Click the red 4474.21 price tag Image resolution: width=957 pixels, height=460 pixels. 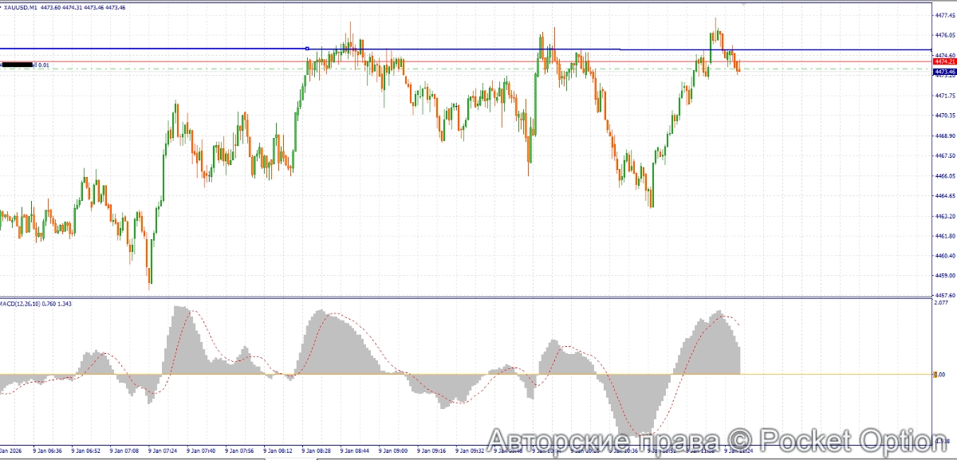click(x=944, y=61)
